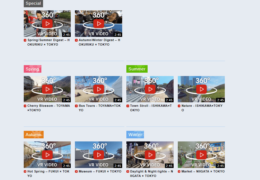The height and width of the screenshot is (180, 260).
Task: Play the Museum Fukui video
Action: click(98, 155)
